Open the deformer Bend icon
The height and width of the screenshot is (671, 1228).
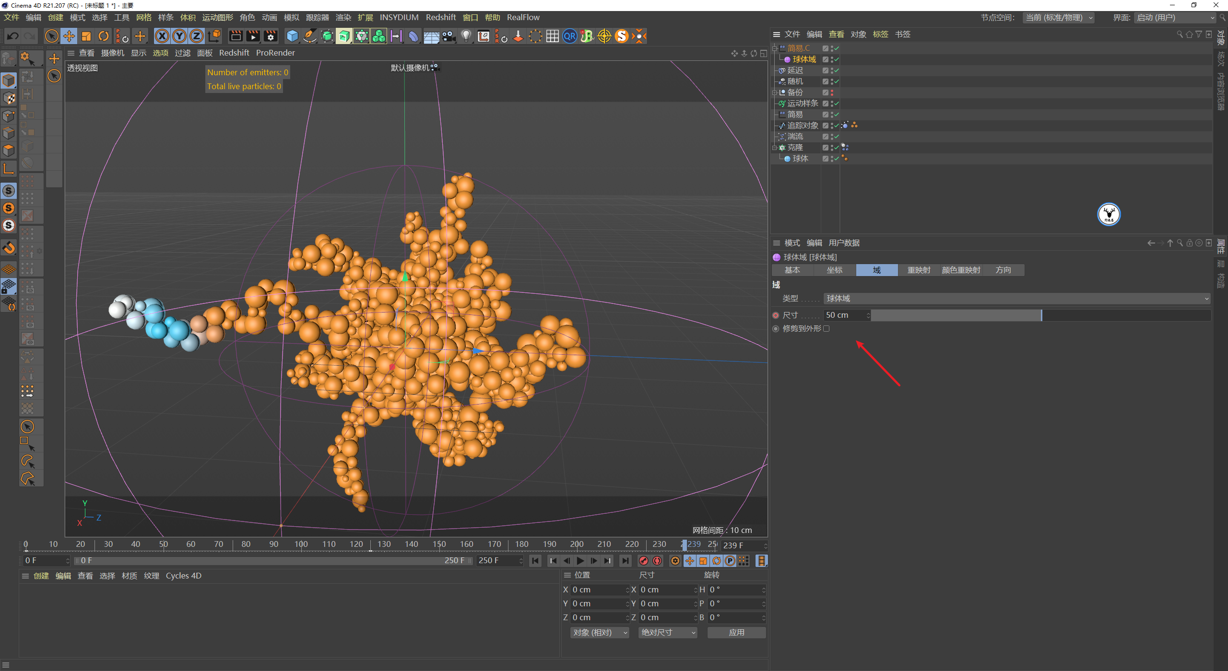(413, 36)
